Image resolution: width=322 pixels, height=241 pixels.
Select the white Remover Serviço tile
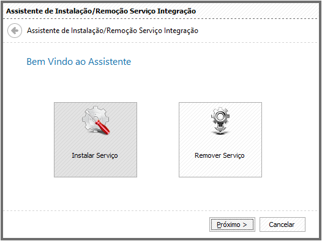pos(220,139)
